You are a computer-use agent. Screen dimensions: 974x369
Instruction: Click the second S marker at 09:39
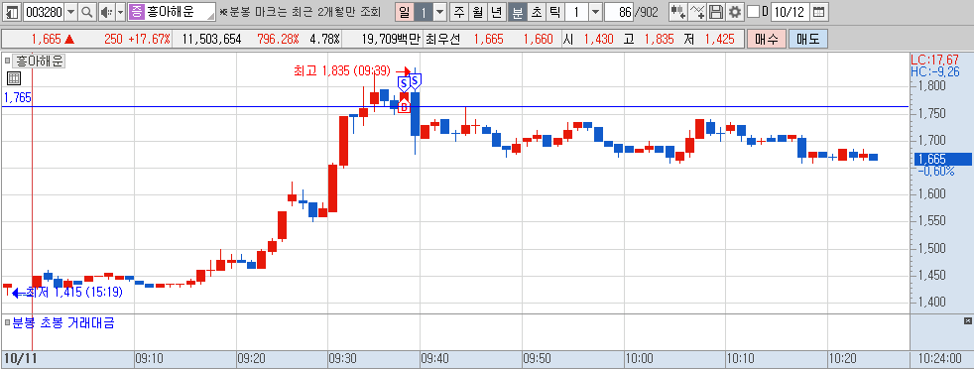[x=416, y=80]
